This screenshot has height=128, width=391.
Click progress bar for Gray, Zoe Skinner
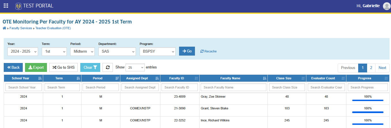[x=368, y=101]
